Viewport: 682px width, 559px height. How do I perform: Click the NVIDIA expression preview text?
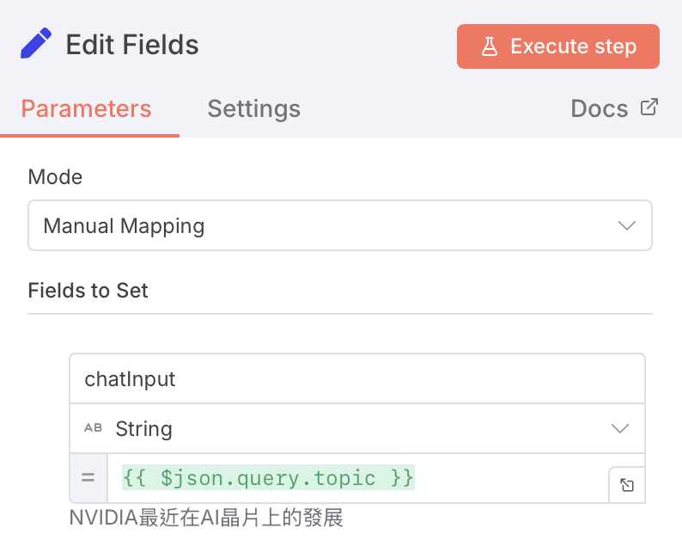[206, 519]
